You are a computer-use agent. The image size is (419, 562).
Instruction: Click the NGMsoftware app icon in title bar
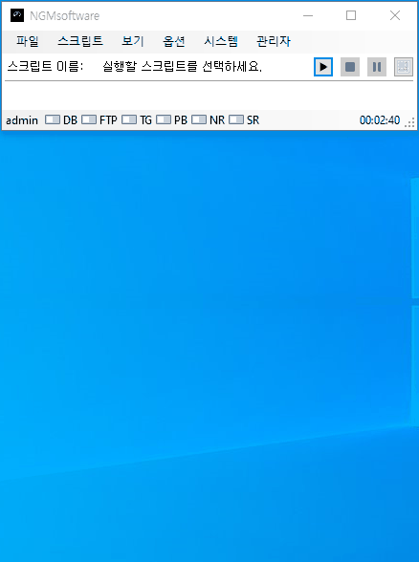tap(17, 15)
